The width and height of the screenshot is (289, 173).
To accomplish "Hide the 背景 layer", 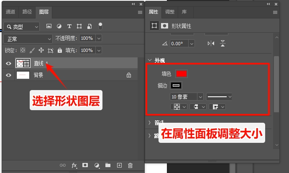I will tap(8, 75).
